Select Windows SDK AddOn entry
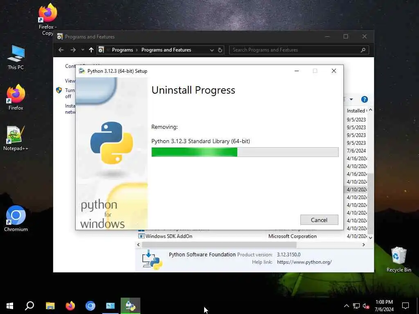 (169, 236)
